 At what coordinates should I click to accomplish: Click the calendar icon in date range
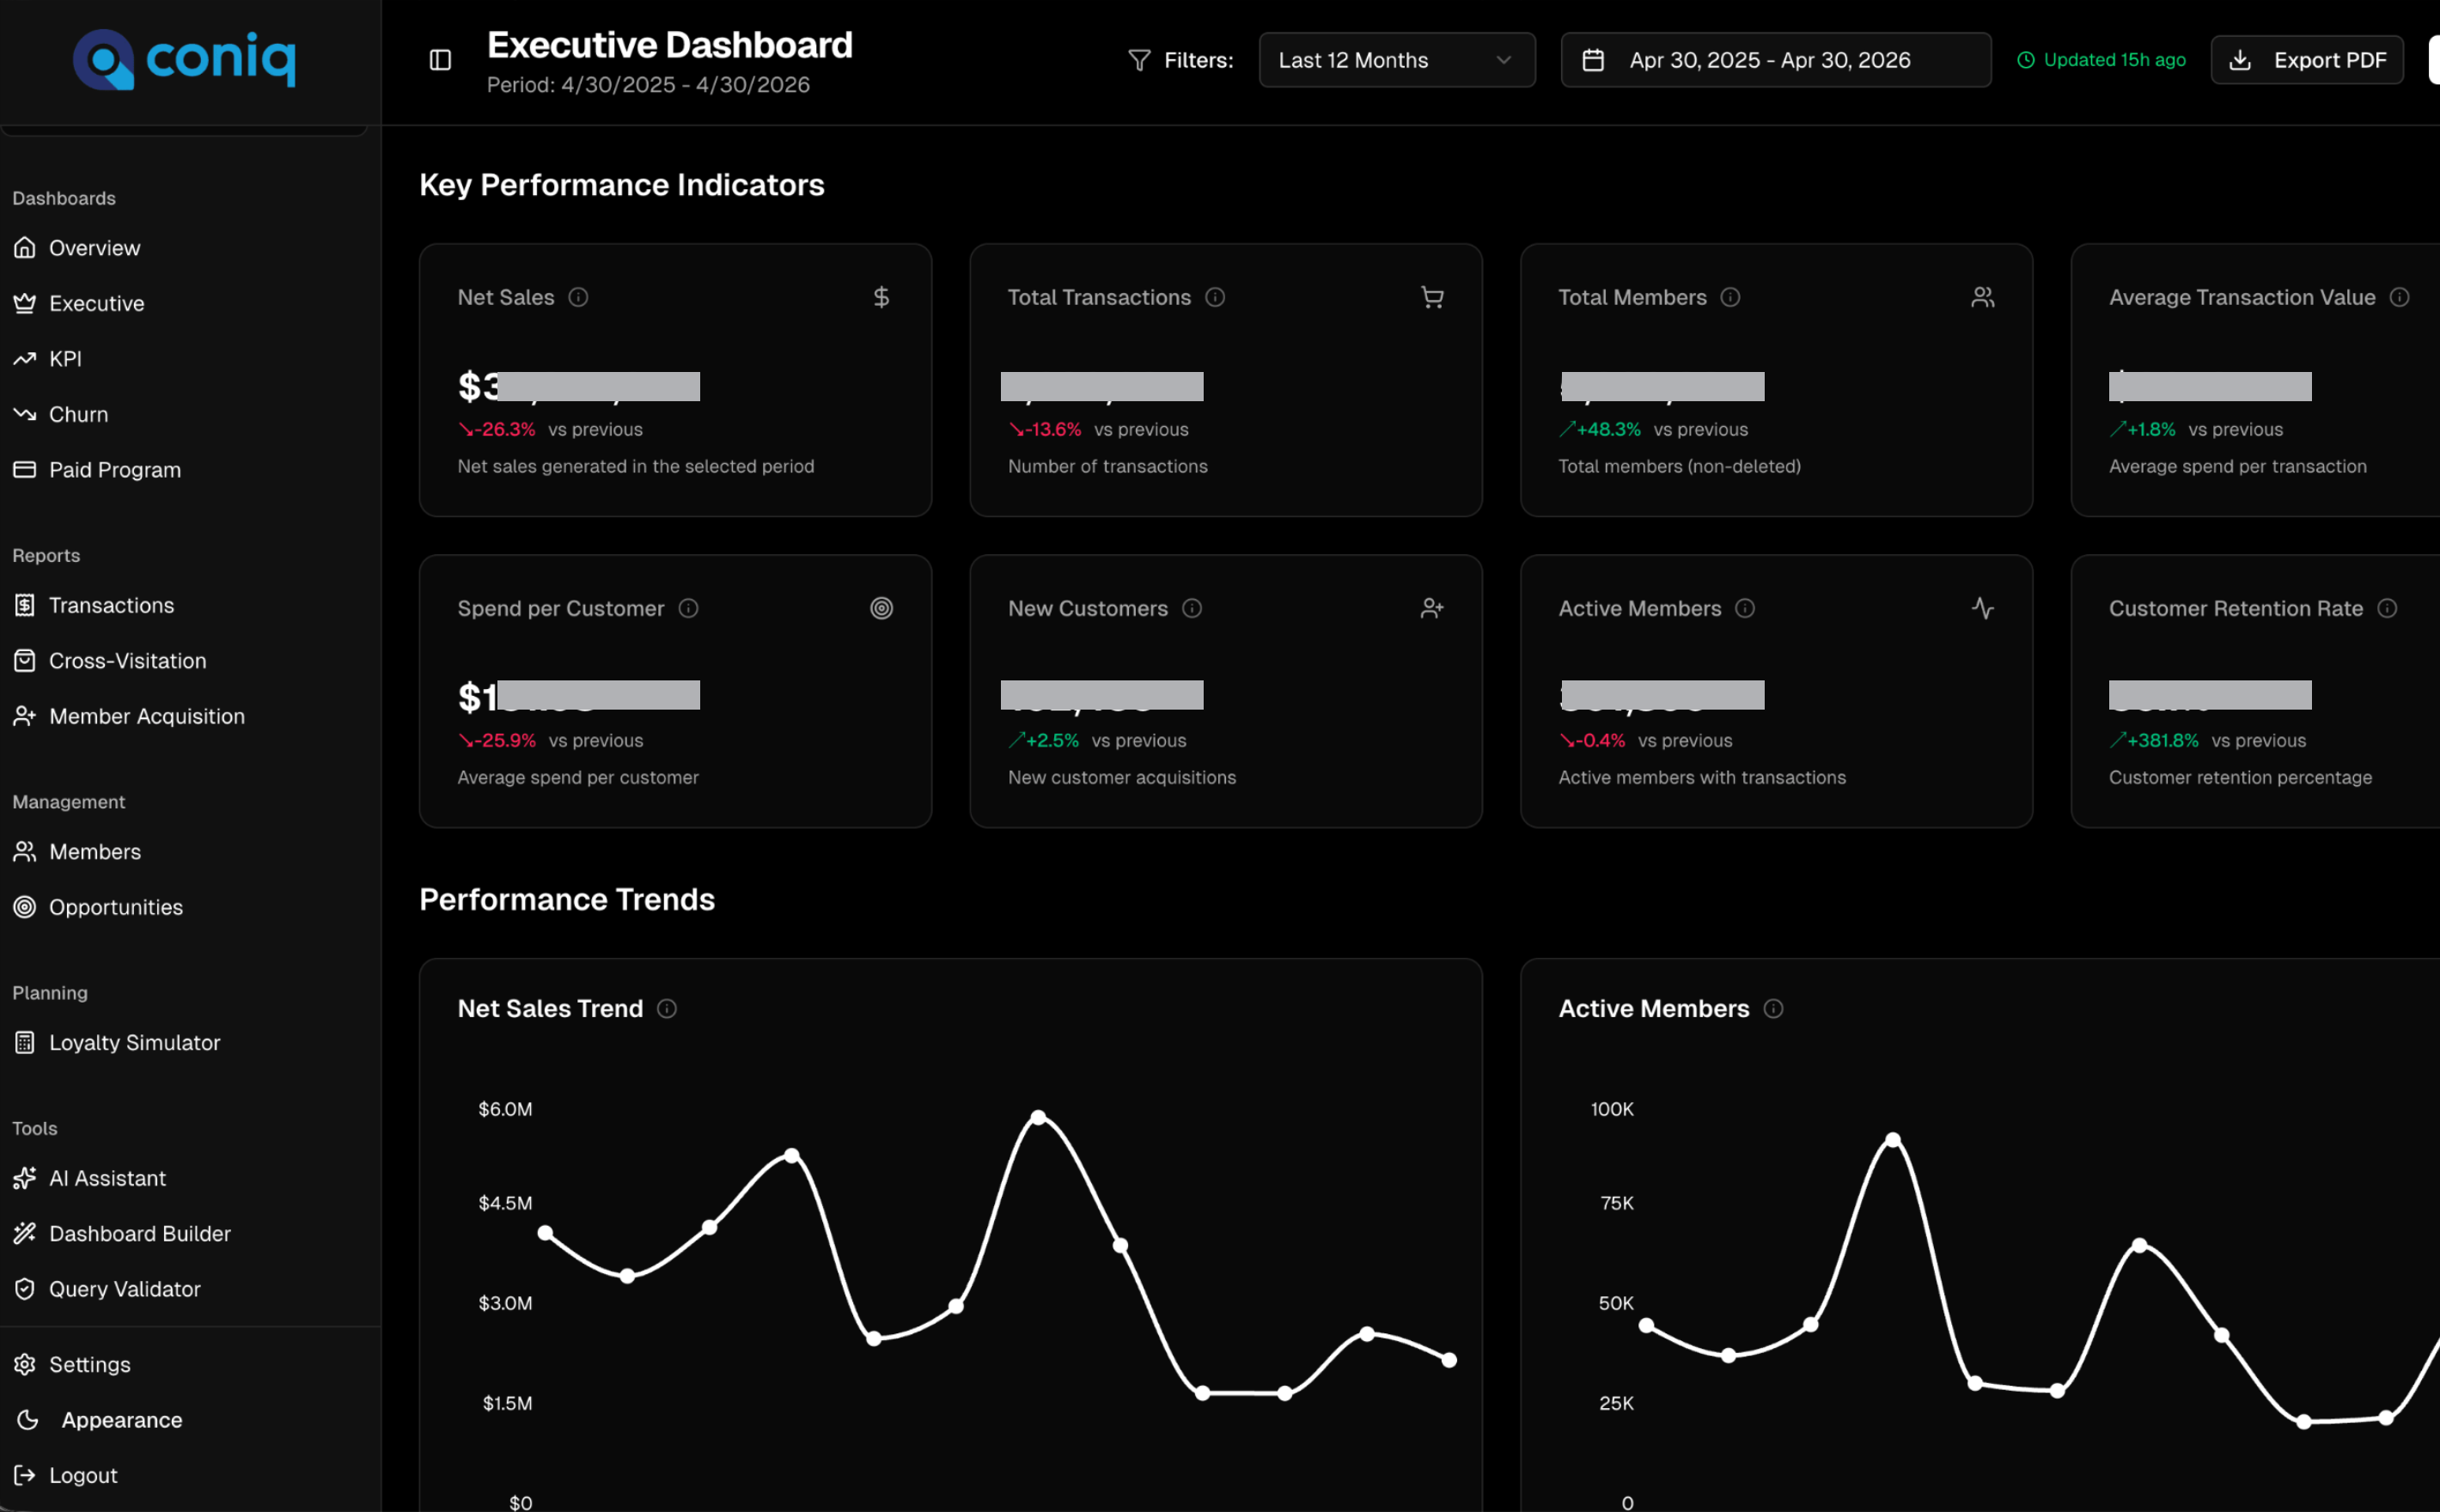pos(1593,60)
